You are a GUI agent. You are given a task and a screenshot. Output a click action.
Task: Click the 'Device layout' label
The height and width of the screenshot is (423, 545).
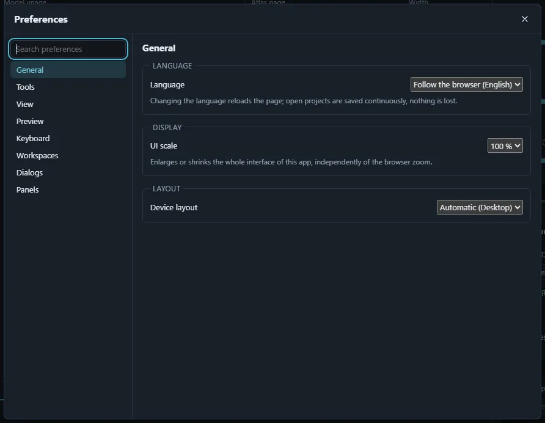174,208
